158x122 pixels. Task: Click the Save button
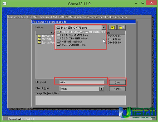click(117, 83)
